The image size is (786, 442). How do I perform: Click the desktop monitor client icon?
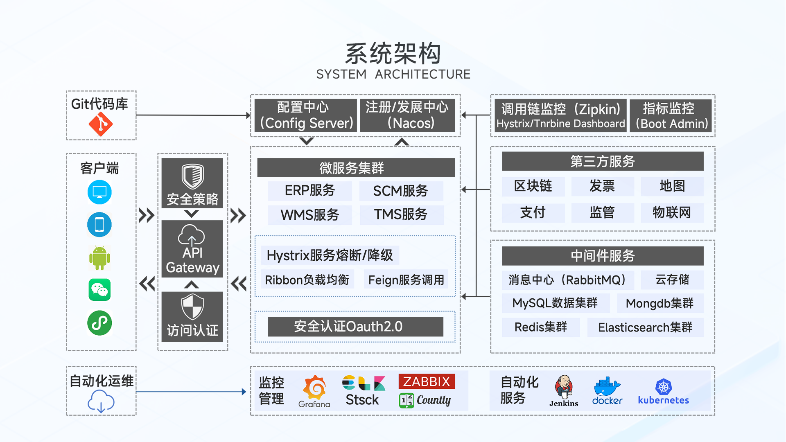99,192
